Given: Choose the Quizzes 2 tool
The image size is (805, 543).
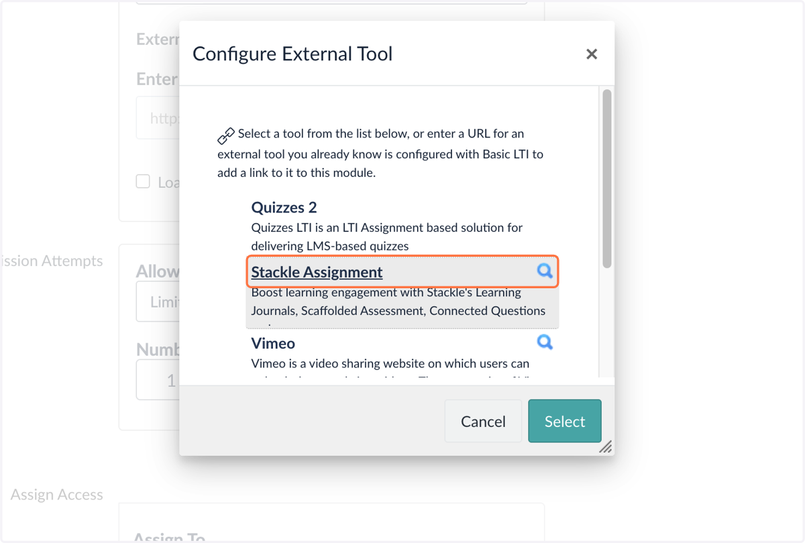Looking at the screenshot, I should [284, 207].
